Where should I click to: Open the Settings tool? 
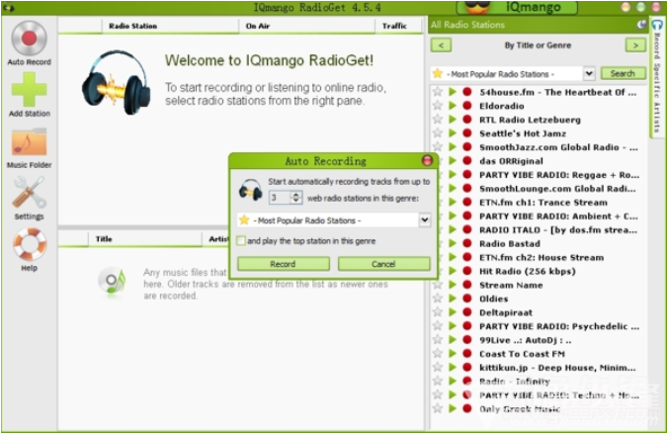tap(29, 198)
